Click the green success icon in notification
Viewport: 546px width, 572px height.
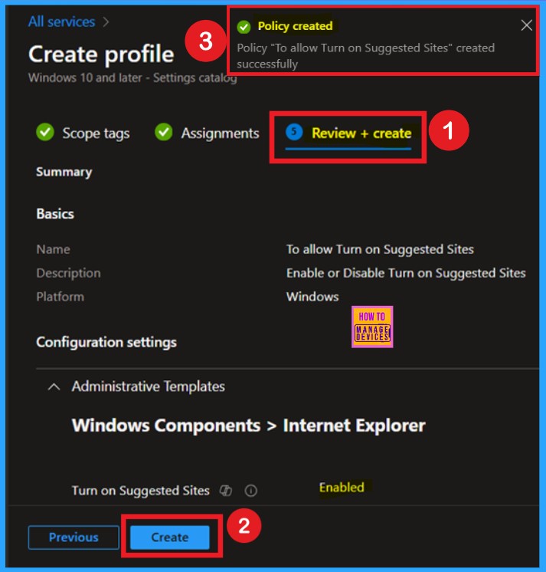tap(244, 27)
